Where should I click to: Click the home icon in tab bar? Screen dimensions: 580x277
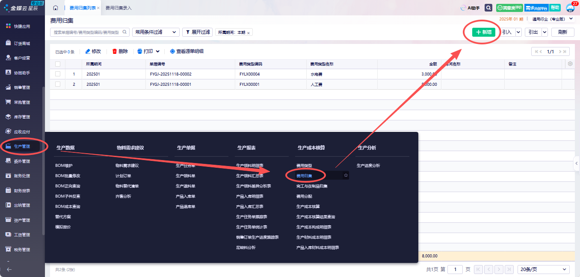click(56, 8)
